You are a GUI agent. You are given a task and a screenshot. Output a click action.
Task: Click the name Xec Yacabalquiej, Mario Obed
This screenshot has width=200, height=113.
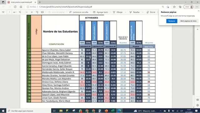click(x=56, y=101)
